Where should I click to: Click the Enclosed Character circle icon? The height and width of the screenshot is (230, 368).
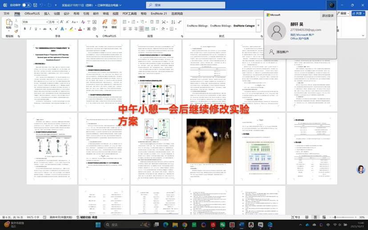click(x=94, y=29)
